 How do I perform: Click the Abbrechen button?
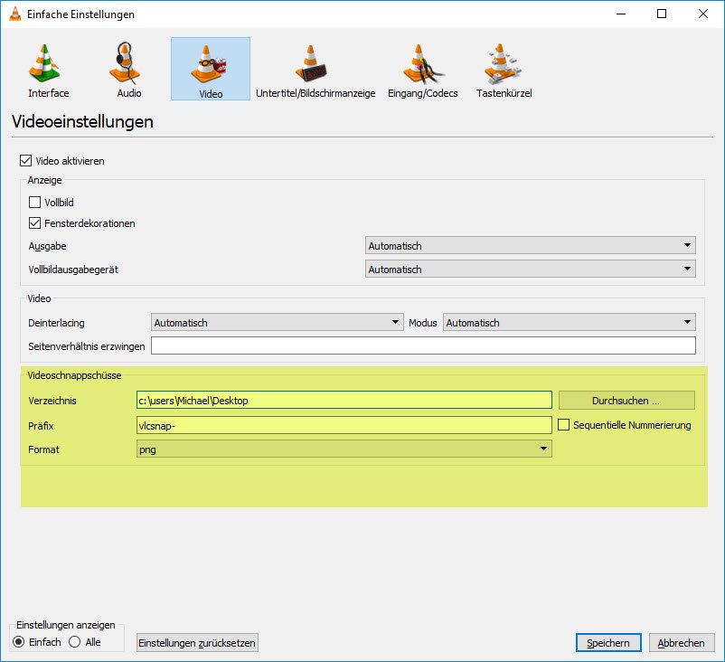click(x=681, y=643)
